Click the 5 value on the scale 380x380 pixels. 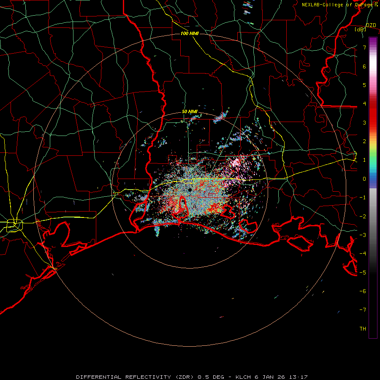364,85
